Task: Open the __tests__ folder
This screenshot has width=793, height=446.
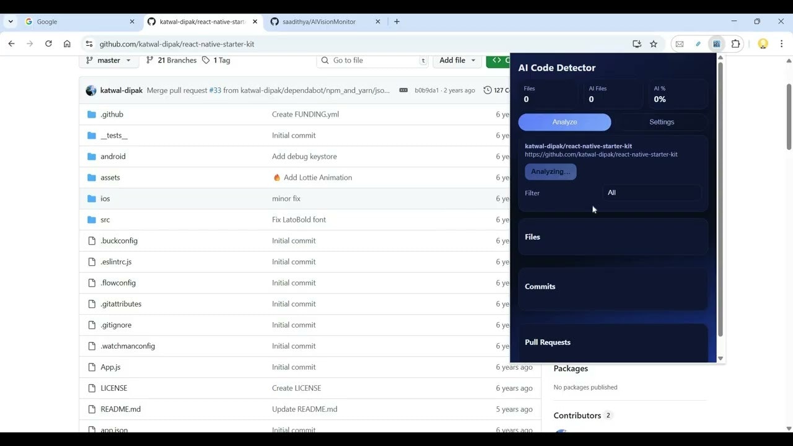Action: coord(114,135)
